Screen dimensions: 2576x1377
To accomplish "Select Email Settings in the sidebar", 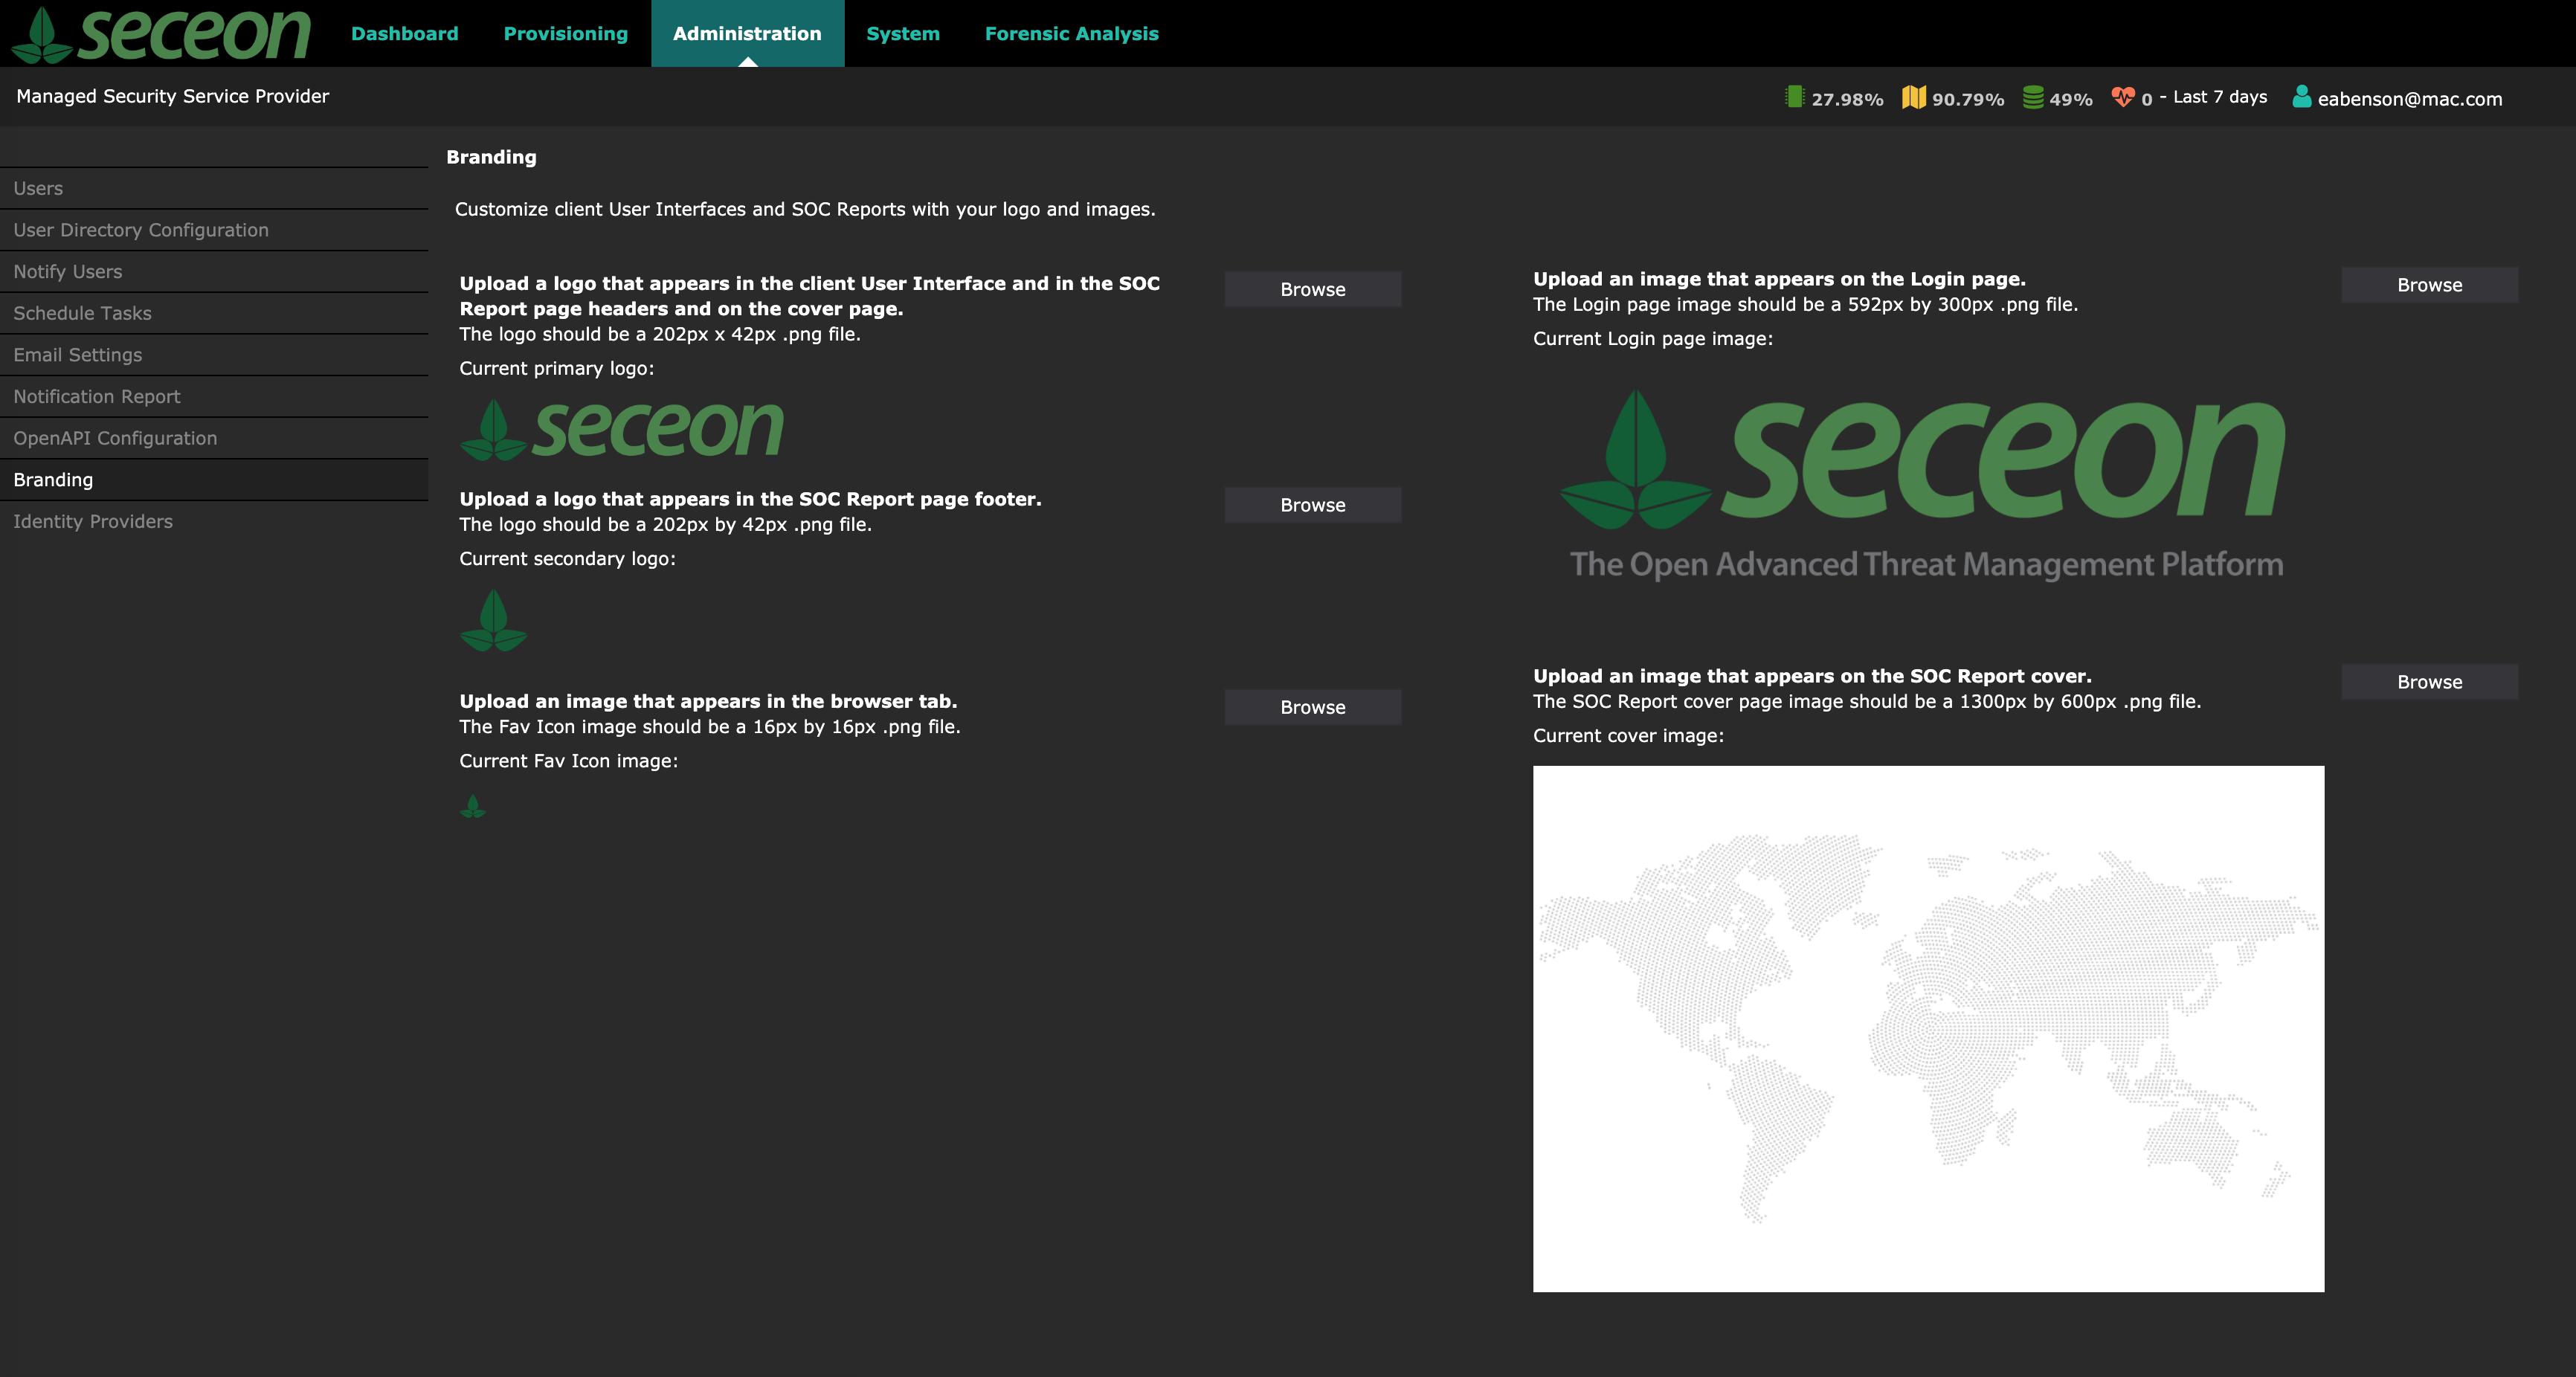I will (x=78, y=355).
